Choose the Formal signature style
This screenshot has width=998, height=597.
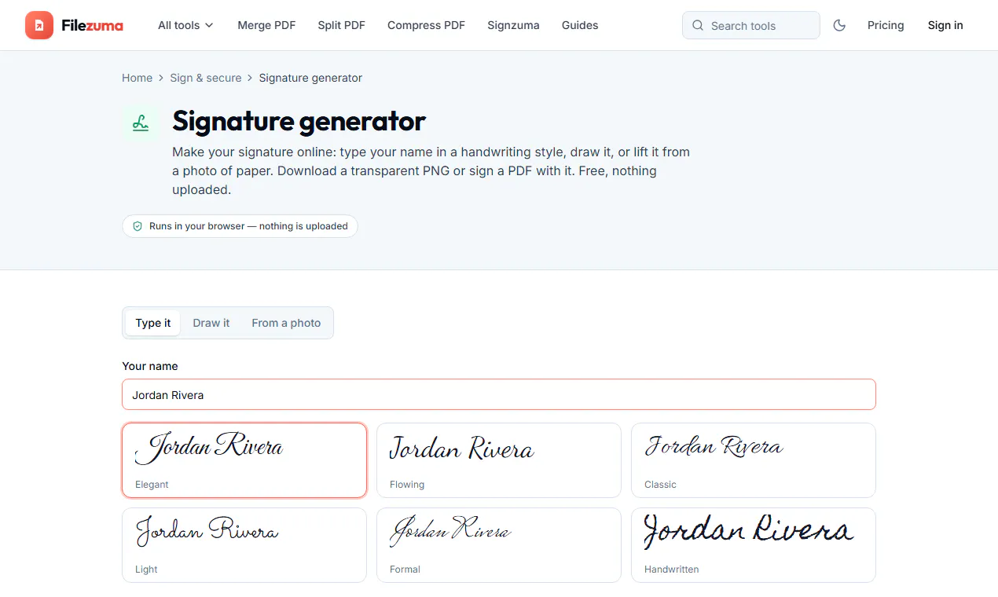click(499, 545)
